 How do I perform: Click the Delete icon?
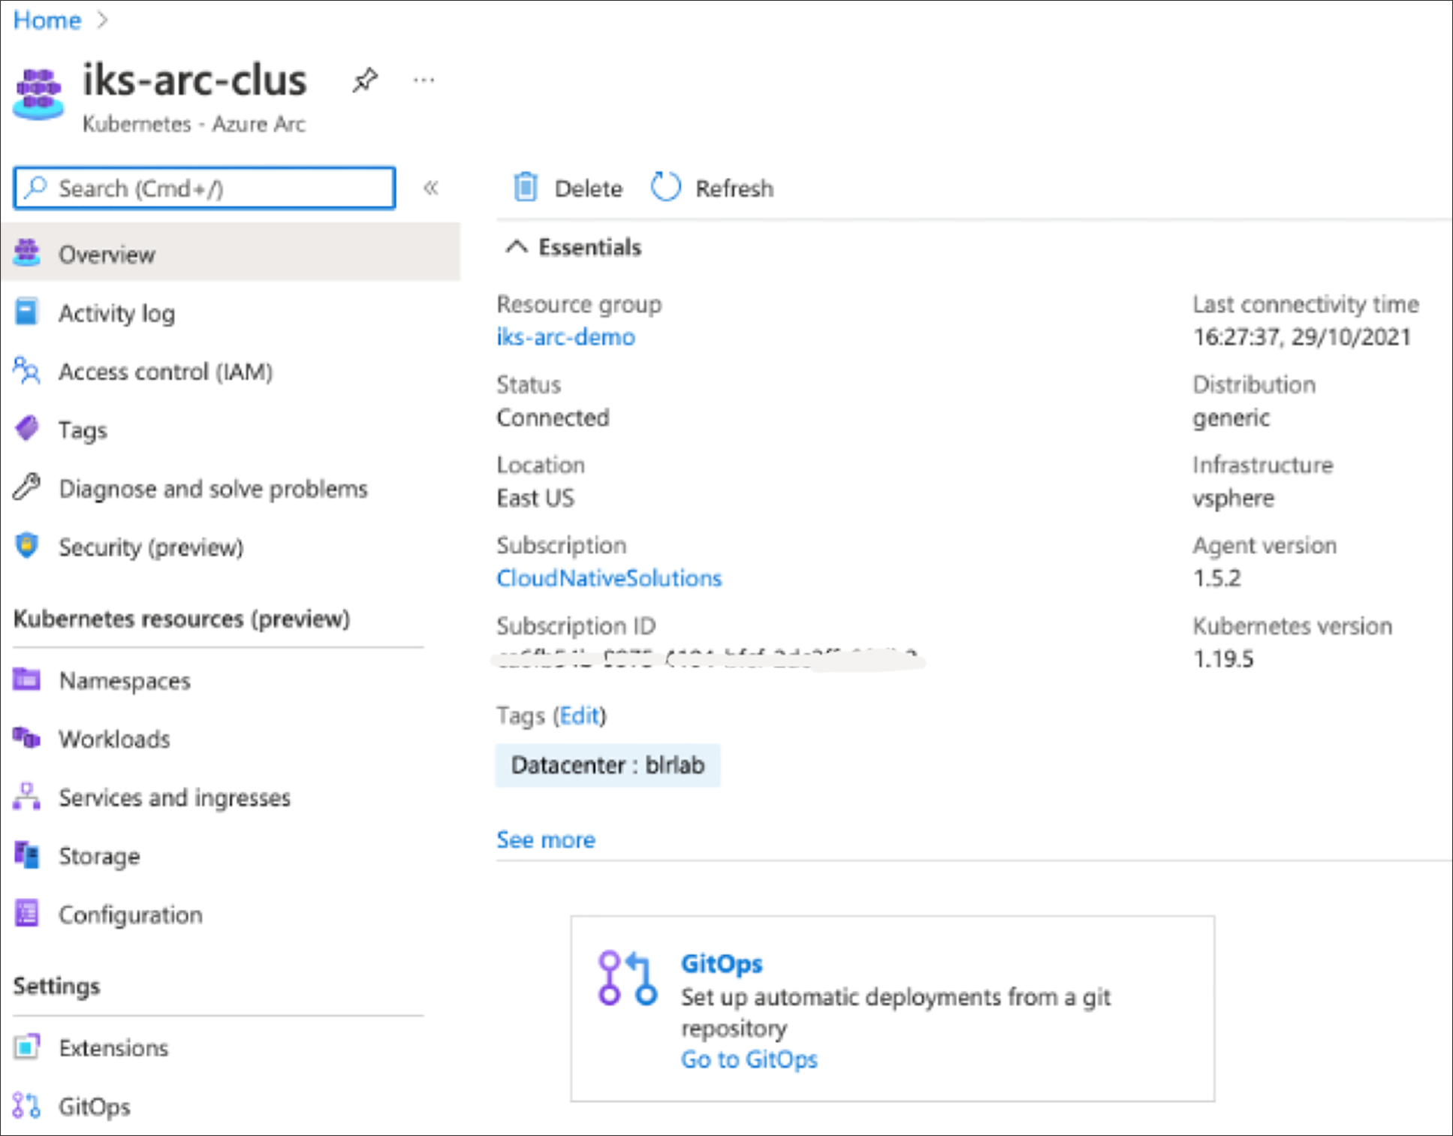point(526,187)
